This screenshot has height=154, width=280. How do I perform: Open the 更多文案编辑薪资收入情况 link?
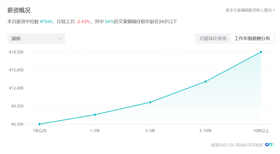[250, 10]
